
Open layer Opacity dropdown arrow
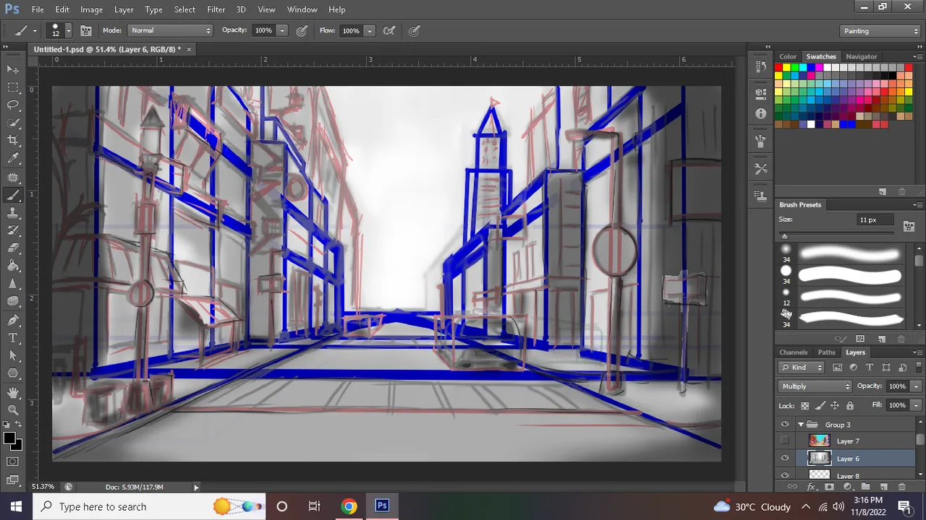(916, 386)
